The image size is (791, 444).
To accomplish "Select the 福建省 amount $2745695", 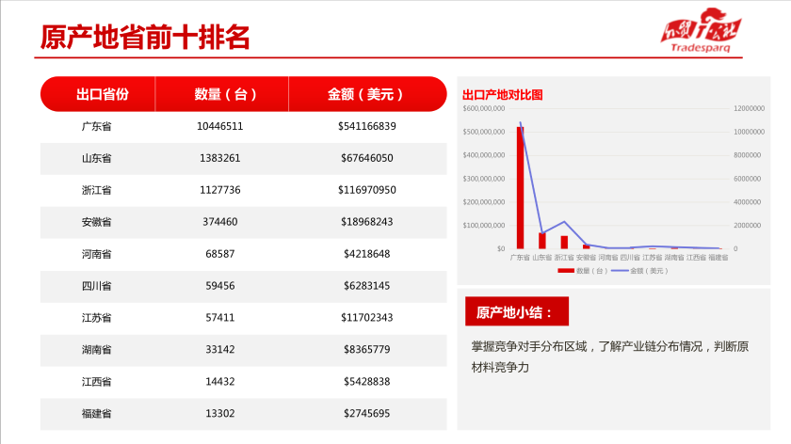I will coord(366,414).
